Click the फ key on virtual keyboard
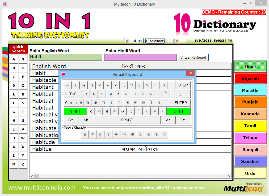This screenshot has height=196, width=269. coord(150,94)
